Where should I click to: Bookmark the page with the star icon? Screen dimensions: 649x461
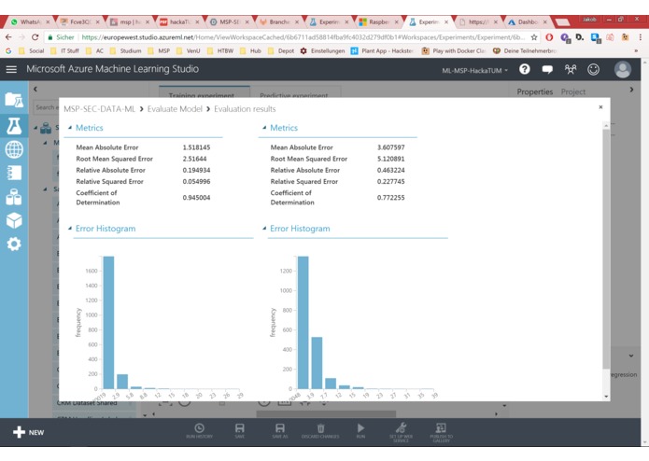point(534,37)
